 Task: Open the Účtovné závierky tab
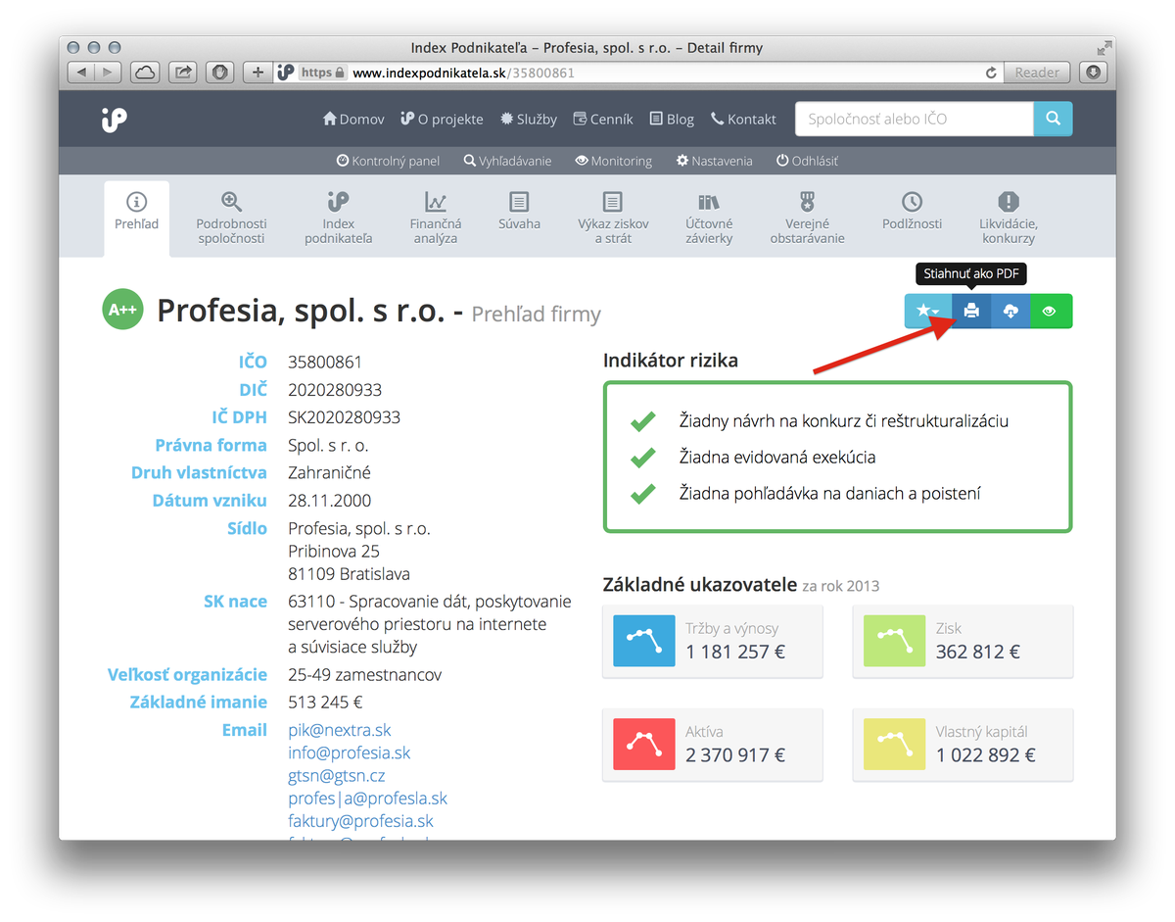click(709, 218)
